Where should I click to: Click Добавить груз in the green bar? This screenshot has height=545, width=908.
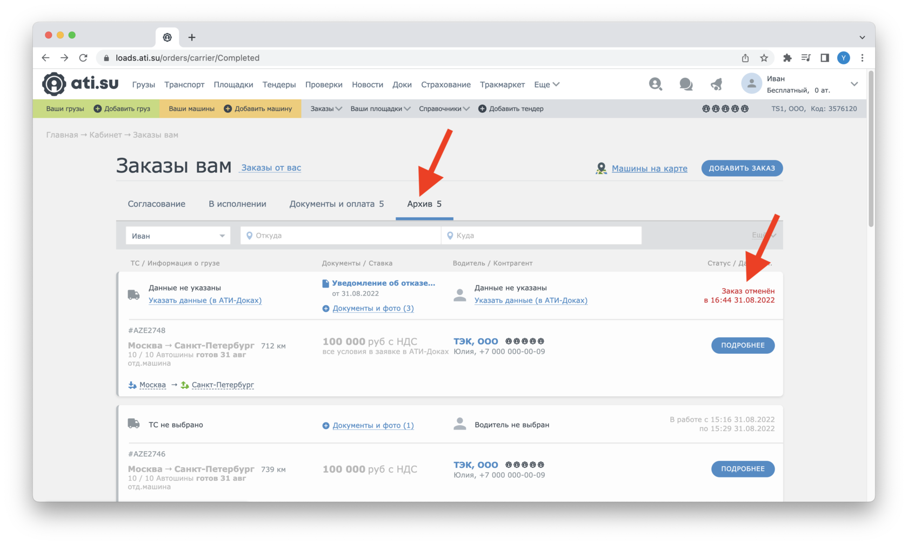click(x=122, y=109)
